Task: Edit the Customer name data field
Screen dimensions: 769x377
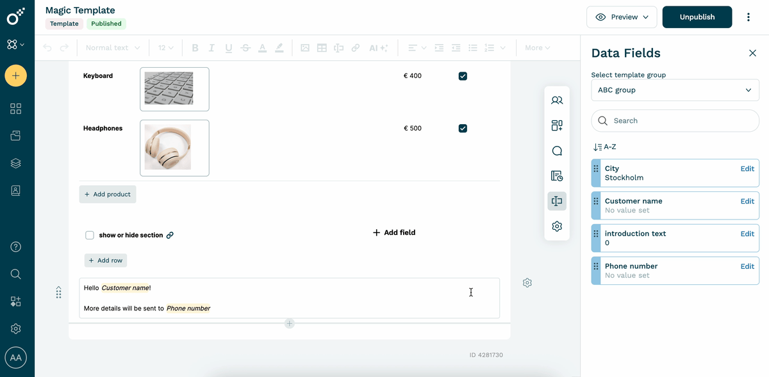Action: click(747, 202)
